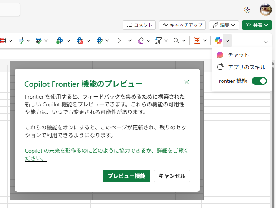Click the コメント button
The width and height of the screenshot is (277, 208).
[x=139, y=25]
